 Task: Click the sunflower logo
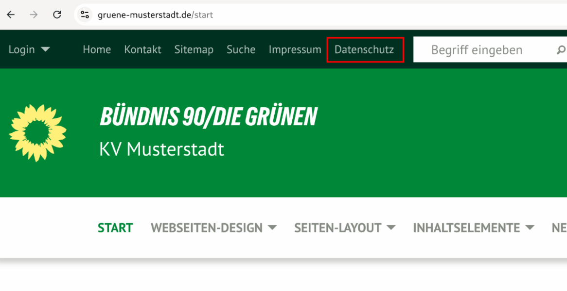click(37, 133)
